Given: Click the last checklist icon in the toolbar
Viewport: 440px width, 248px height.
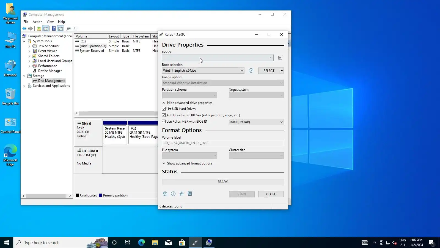Looking at the screenshot, I should click(x=75, y=28).
